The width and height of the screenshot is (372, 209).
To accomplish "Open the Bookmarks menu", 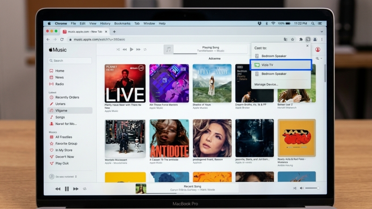I will [x=122, y=24].
